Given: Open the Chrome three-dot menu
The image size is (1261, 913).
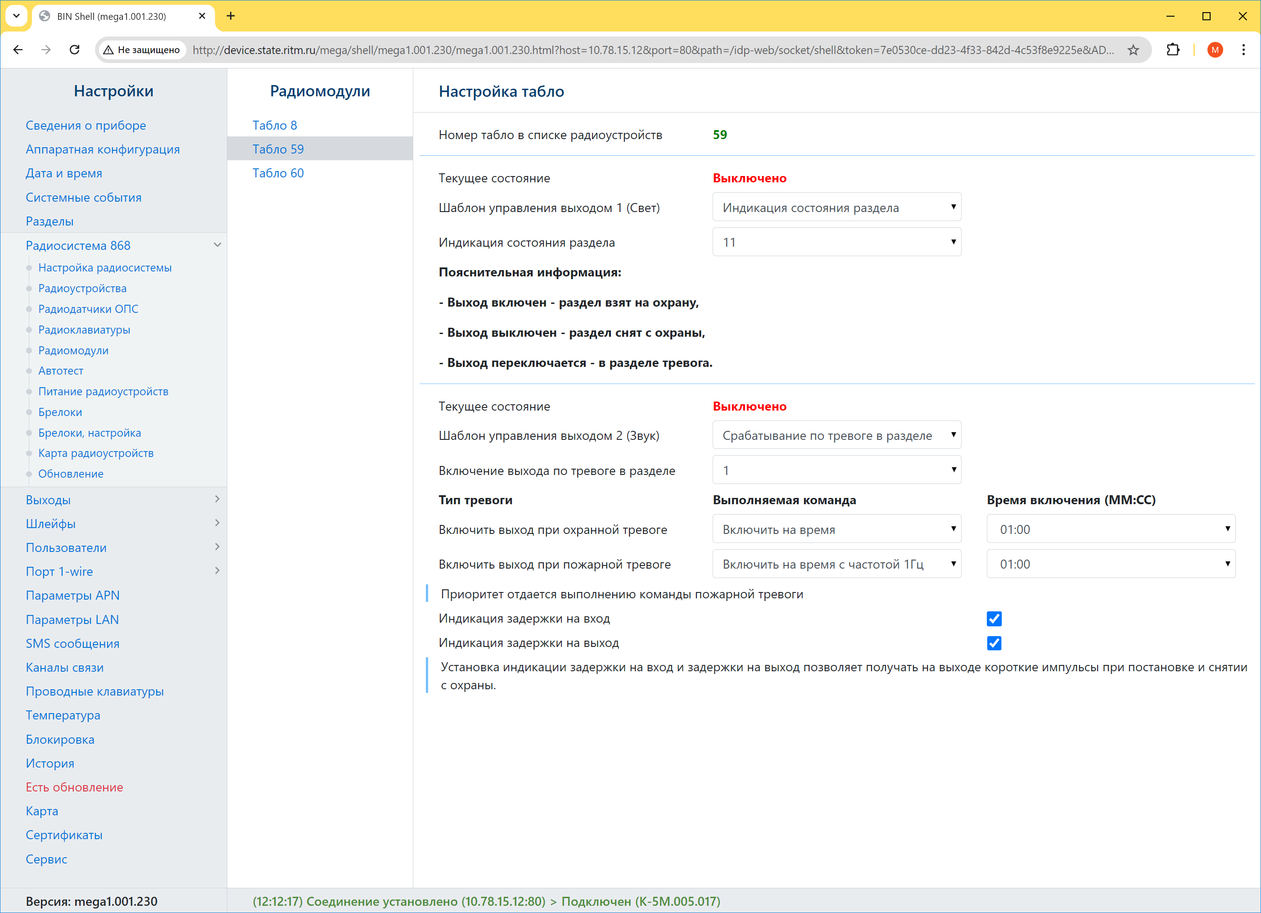Looking at the screenshot, I should (1243, 50).
